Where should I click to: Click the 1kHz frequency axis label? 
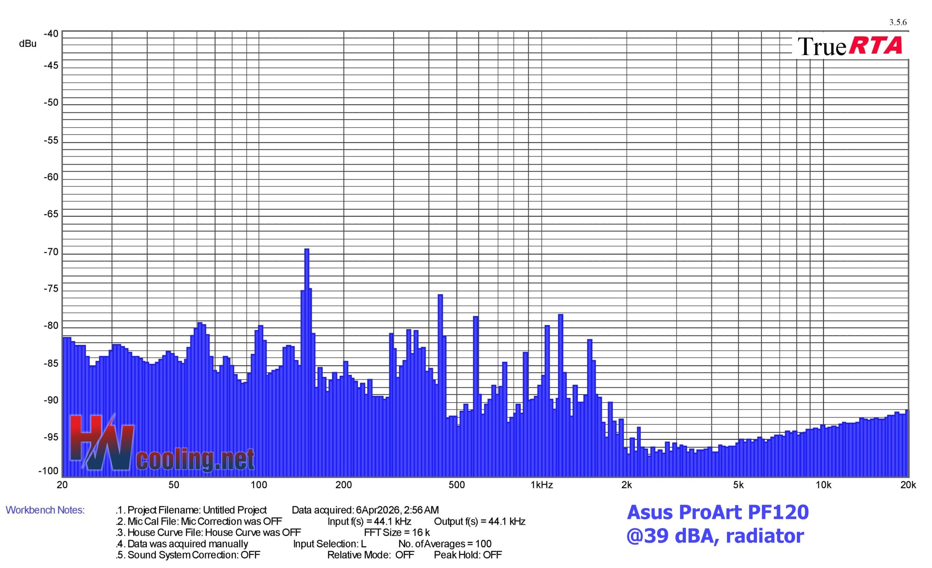pyautogui.click(x=542, y=485)
